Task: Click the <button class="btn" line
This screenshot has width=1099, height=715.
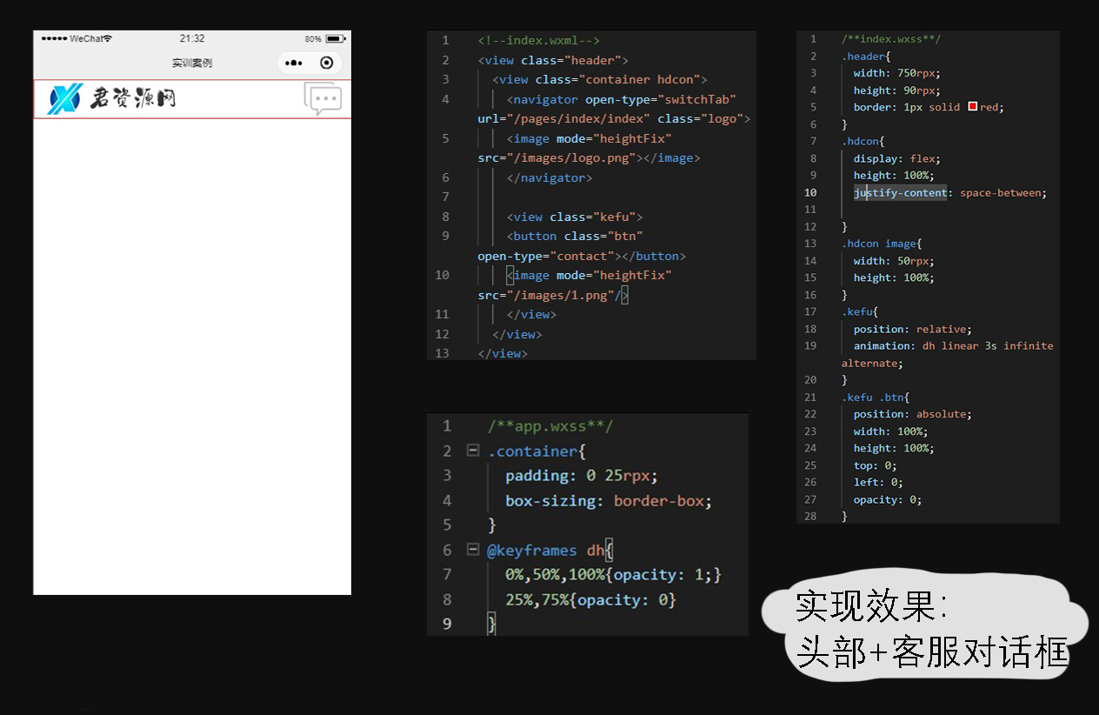Action: (x=575, y=236)
